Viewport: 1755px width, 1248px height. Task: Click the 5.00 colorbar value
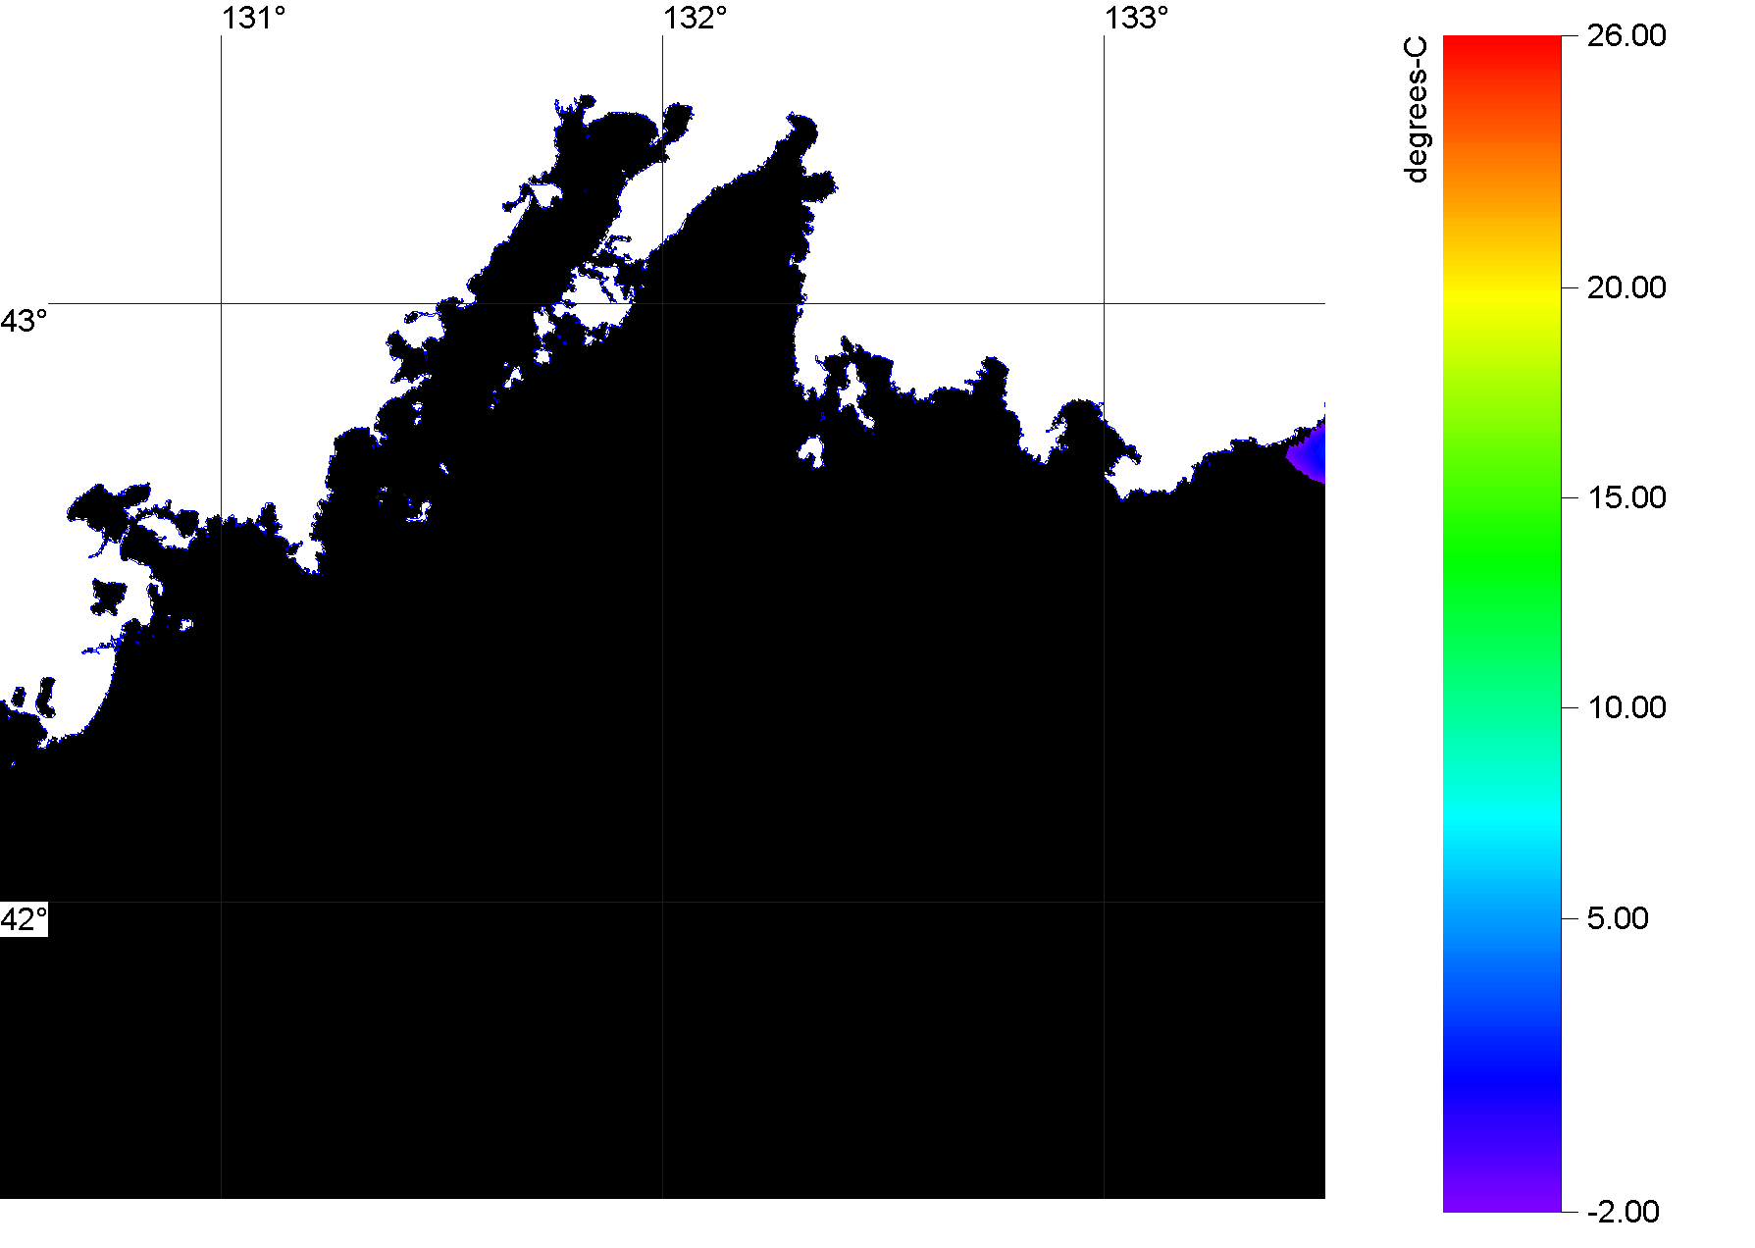click(1618, 918)
